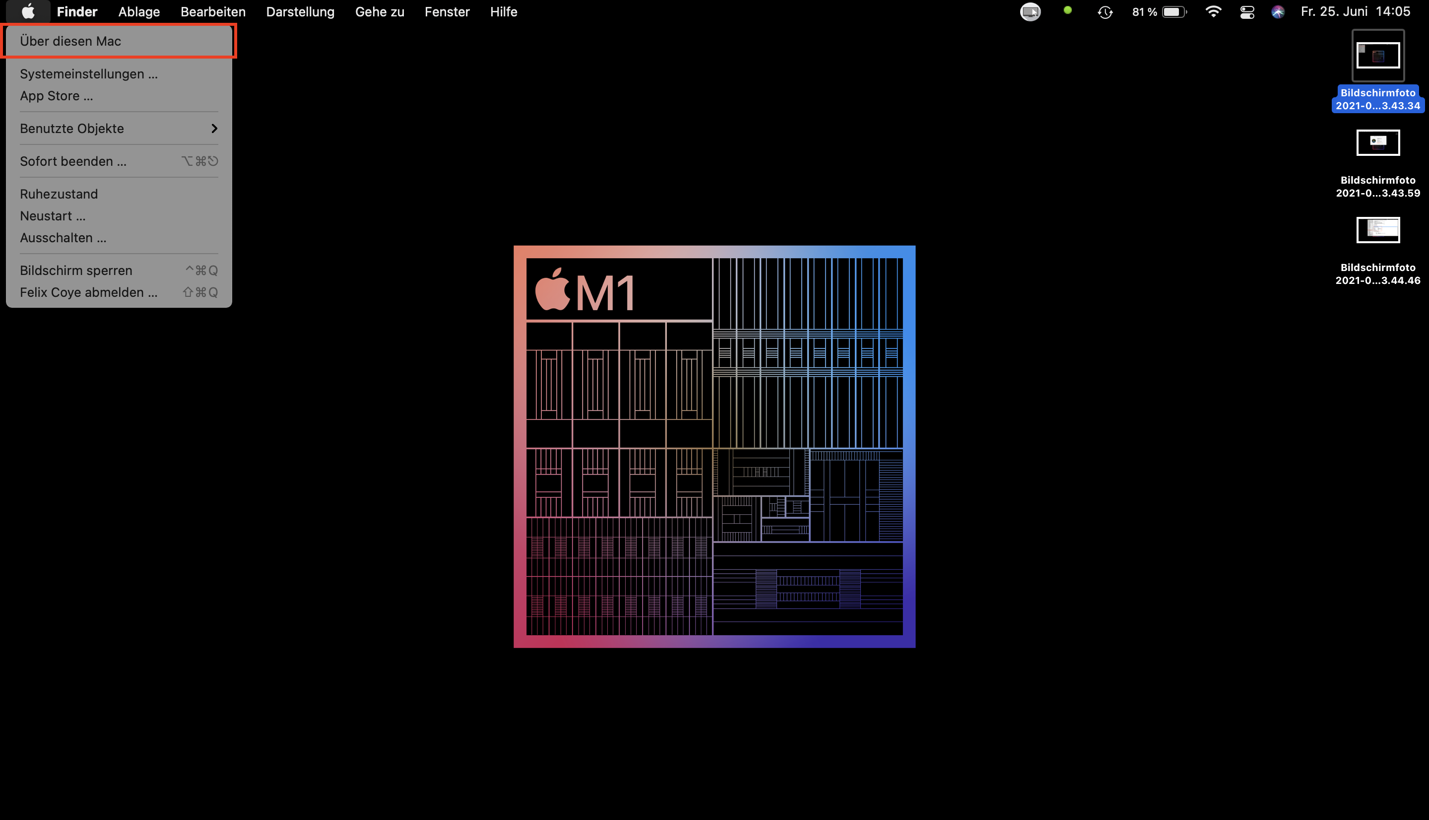
Task: Choose App Store menu entry
Action: coord(56,96)
